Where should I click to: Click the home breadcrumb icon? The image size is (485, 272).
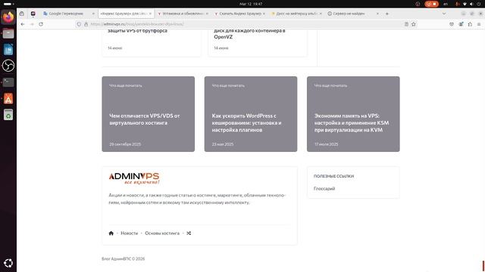click(x=111, y=233)
